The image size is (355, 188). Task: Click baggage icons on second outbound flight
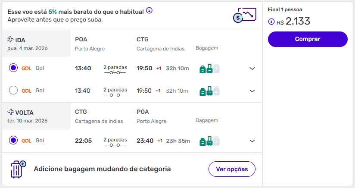point(209,91)
